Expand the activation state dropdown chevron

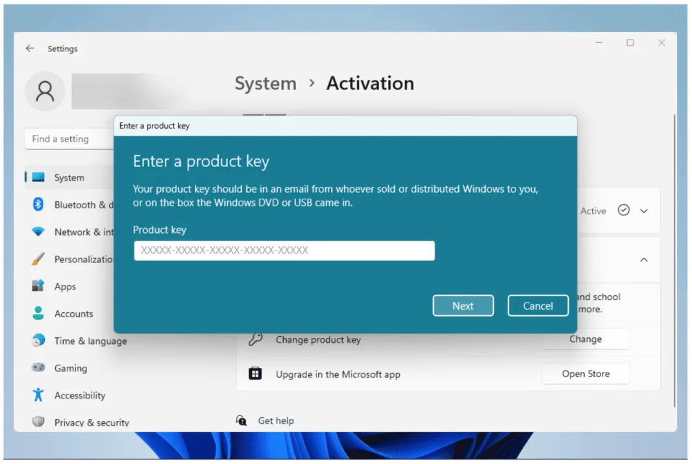pyautogui.click(x=644, y=210)
